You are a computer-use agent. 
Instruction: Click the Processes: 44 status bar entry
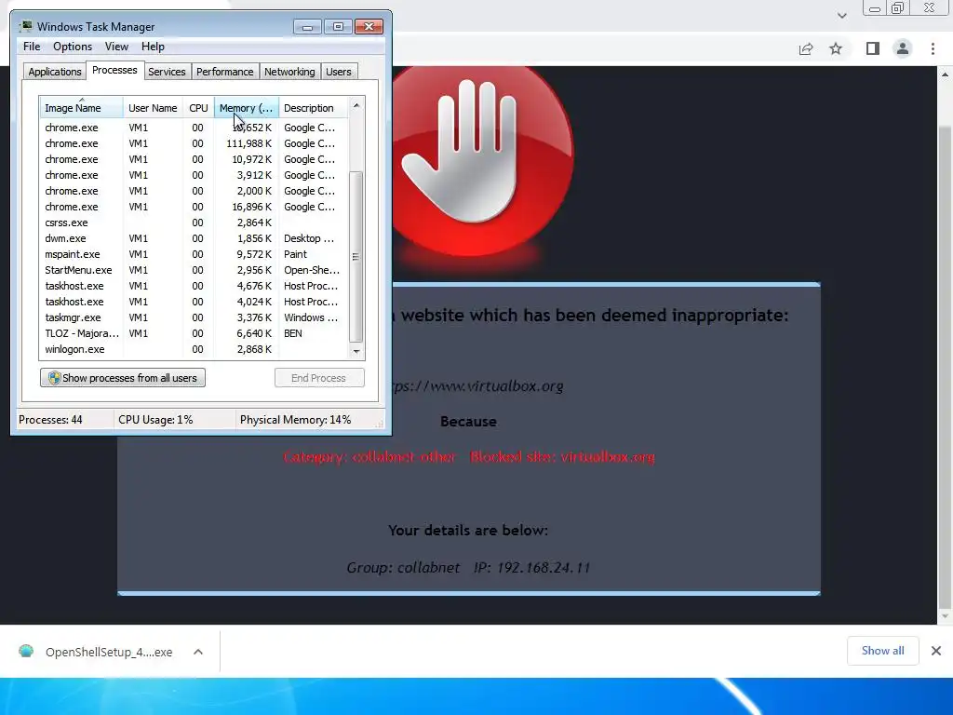click(50, 420)
